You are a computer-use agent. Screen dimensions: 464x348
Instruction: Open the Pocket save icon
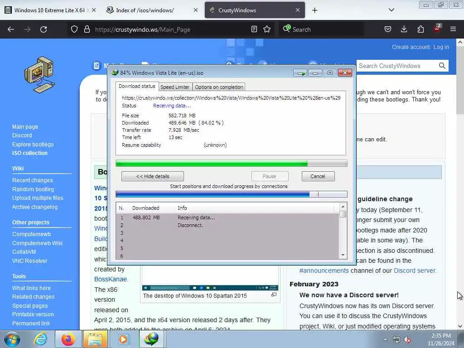tap(388, 29)
